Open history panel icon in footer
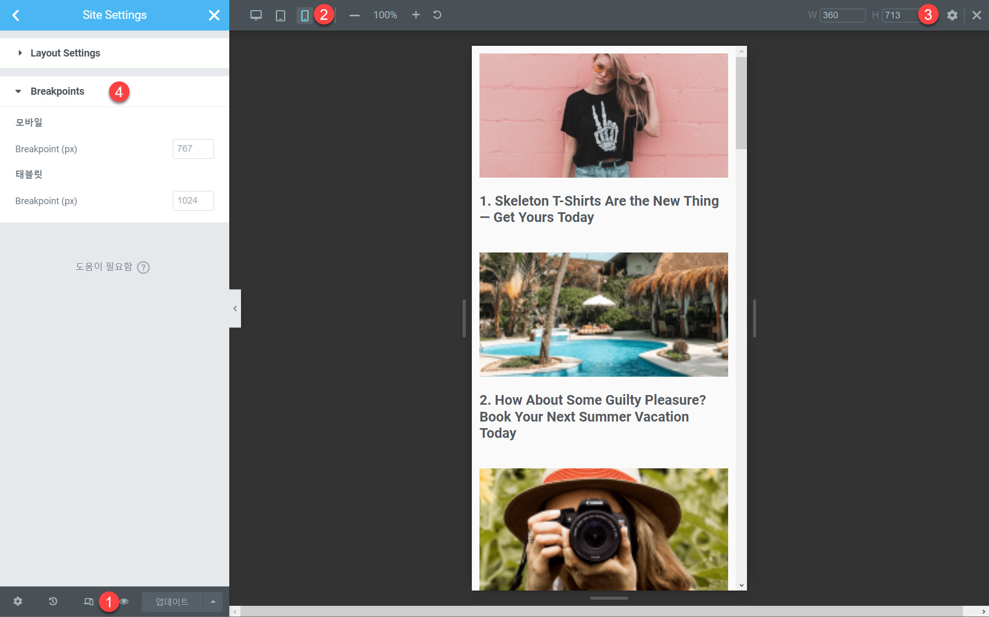This screenshot has height=617, width=989. click(x=53, y=601)
